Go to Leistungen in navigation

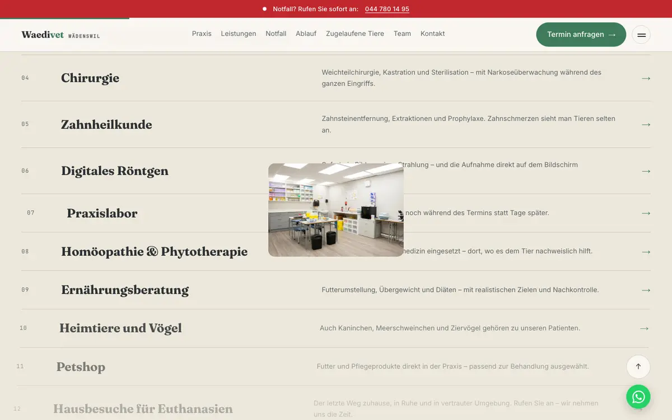[x=239, y=34]
